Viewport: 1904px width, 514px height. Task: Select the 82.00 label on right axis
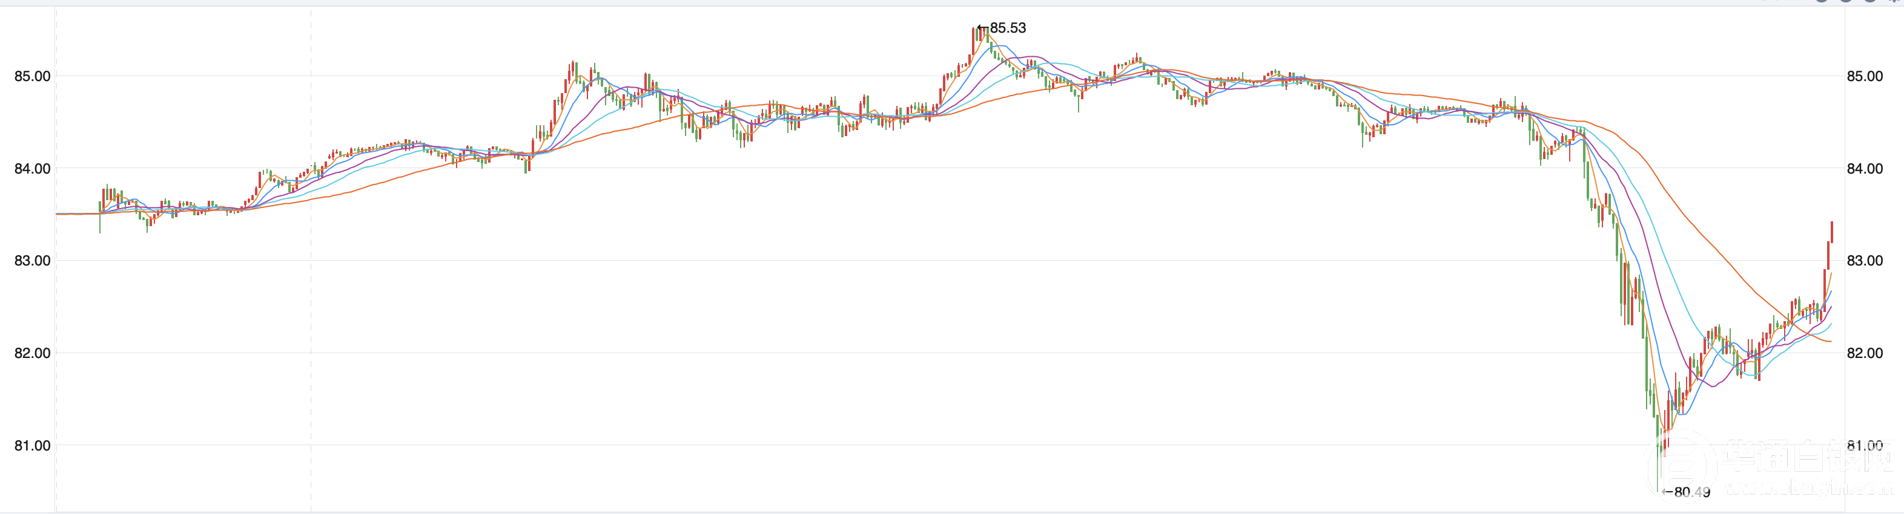click(x=1865, y=353)
